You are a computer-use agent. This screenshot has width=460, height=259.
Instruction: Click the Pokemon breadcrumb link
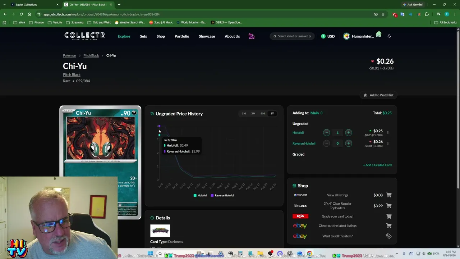[x=69, y=56]
